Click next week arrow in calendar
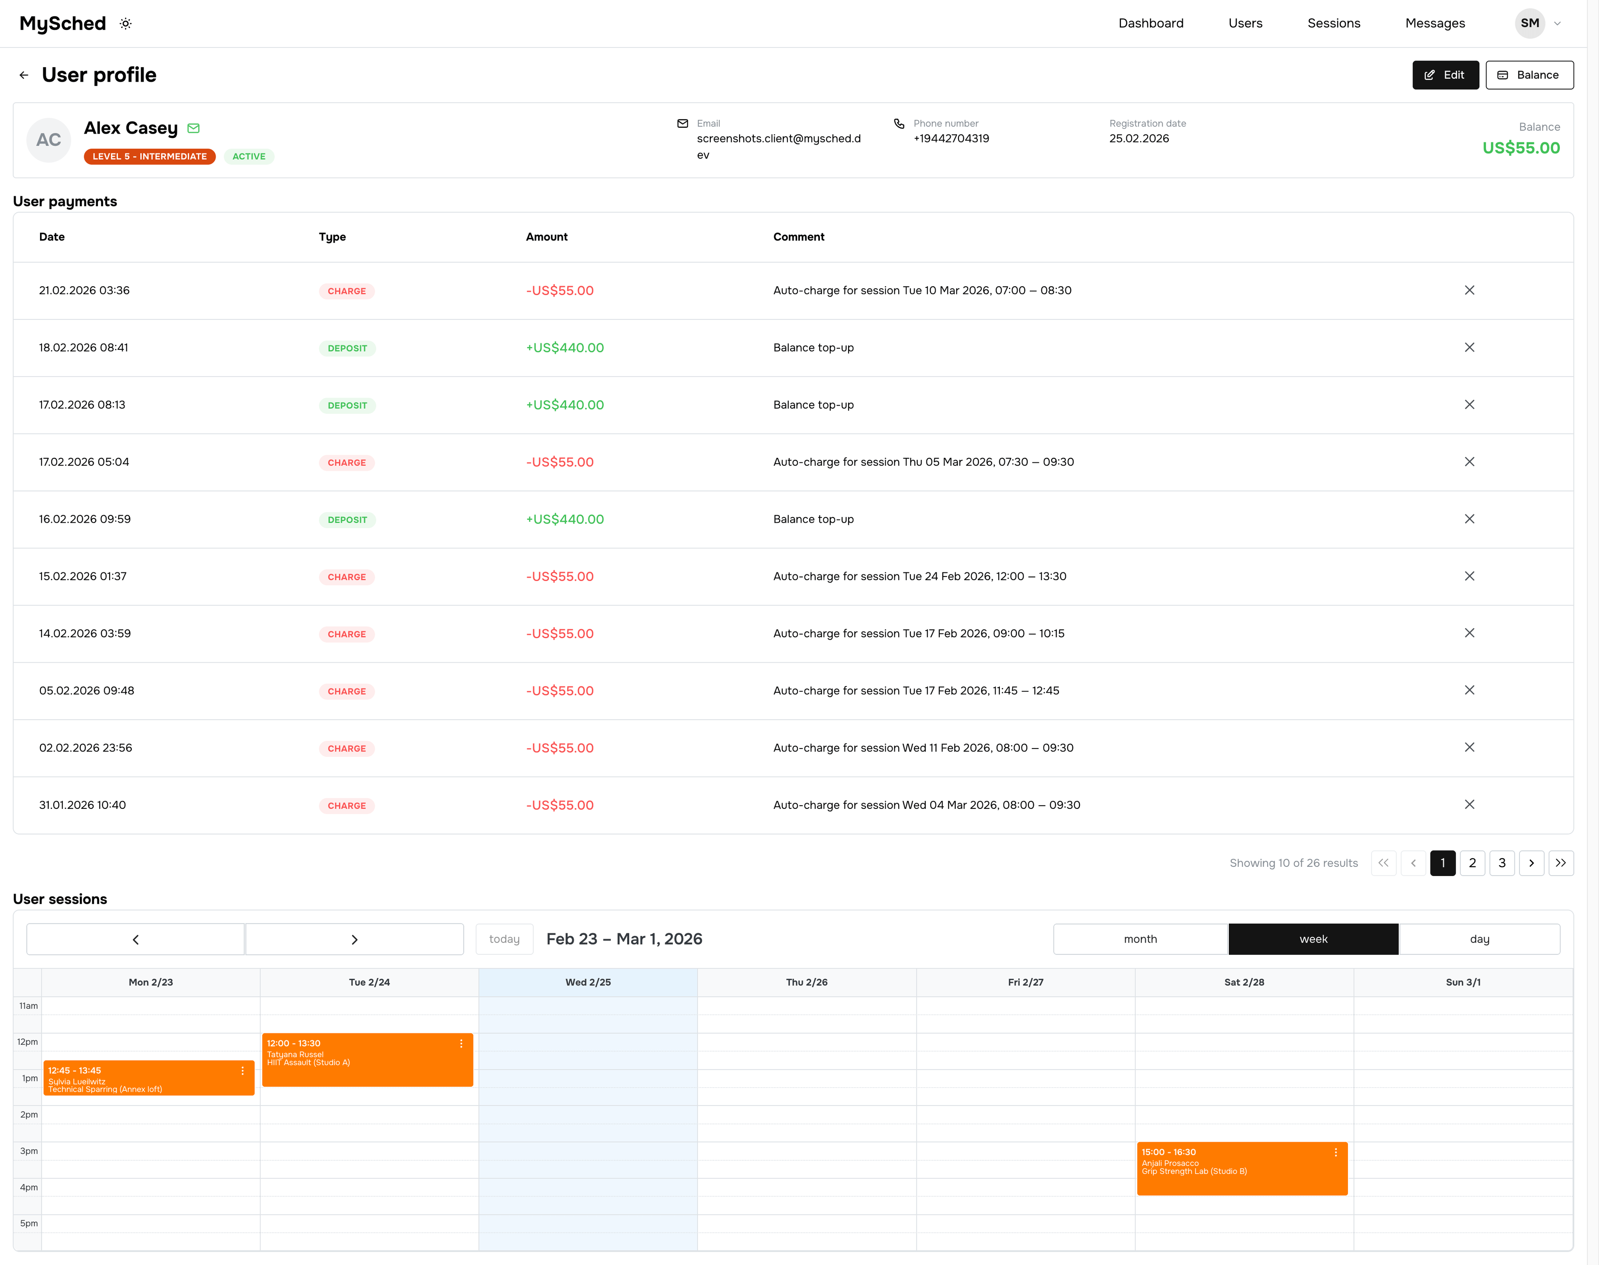 355,938
